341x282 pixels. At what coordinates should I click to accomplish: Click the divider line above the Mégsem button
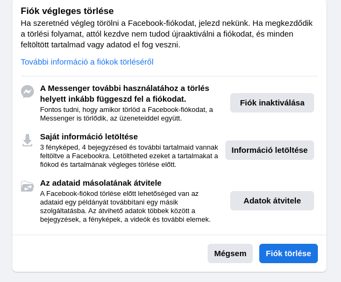click(x=169, y=235)
